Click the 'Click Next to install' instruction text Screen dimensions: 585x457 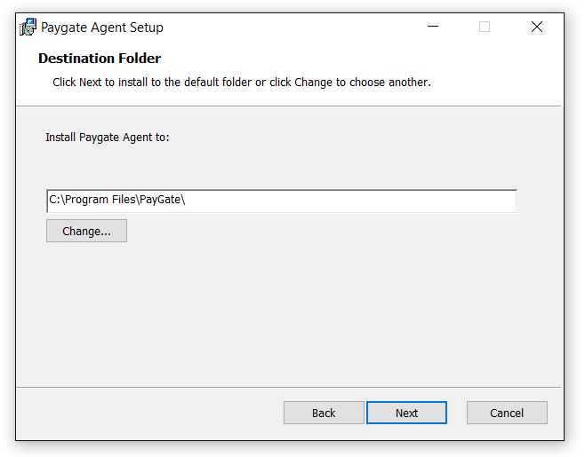[x=242, y=83]
